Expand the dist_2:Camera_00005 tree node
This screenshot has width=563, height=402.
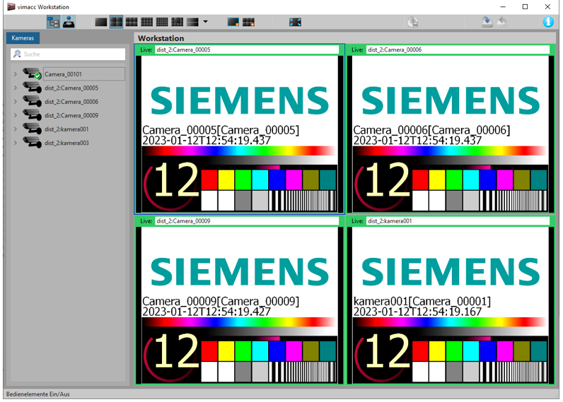click(x=16, y=88)
